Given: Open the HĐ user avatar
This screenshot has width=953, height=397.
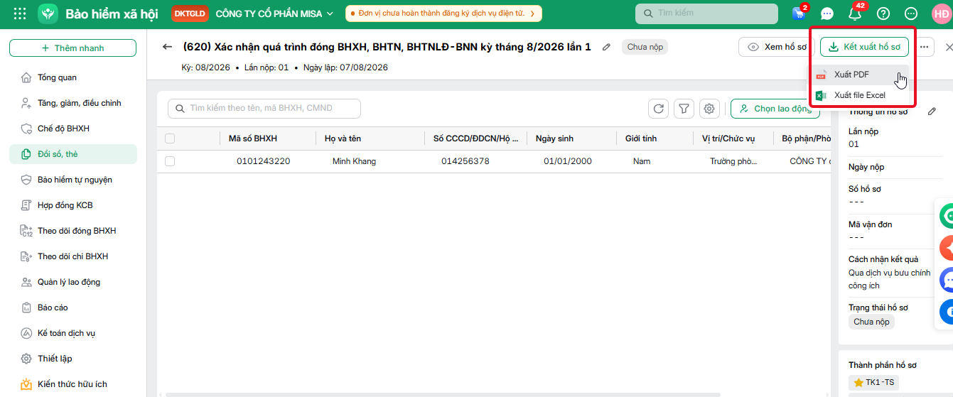Looking at the screenshot, I should coord(941,13).
